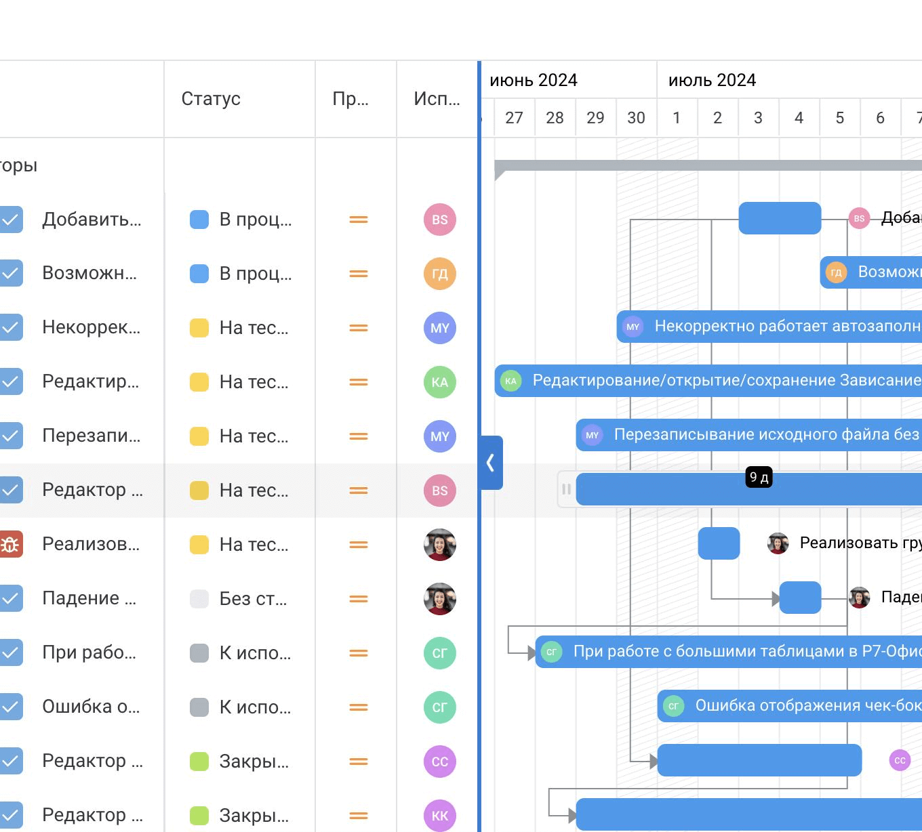
Task: Click the KA avatar in Редактир row
Action: coord(440,382)
